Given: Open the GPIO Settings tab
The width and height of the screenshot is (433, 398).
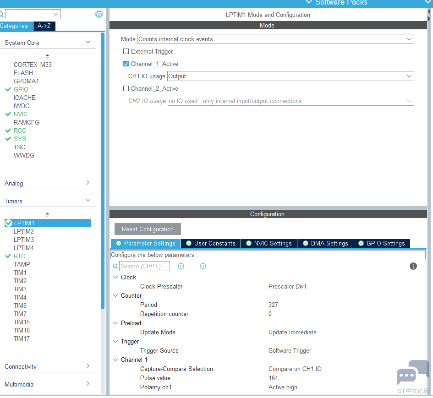Looking at the screenshot, I should coord(381,244).
